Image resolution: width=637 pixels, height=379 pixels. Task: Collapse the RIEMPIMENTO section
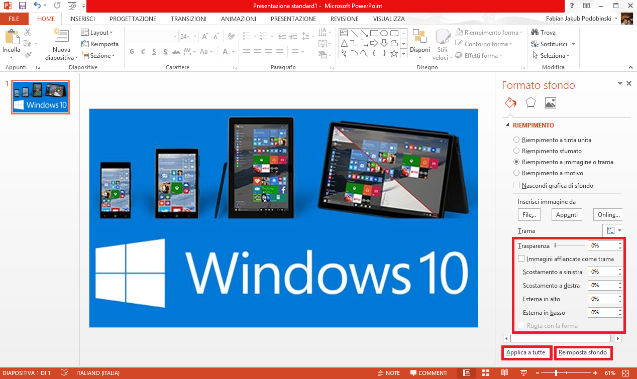[507, 125]
